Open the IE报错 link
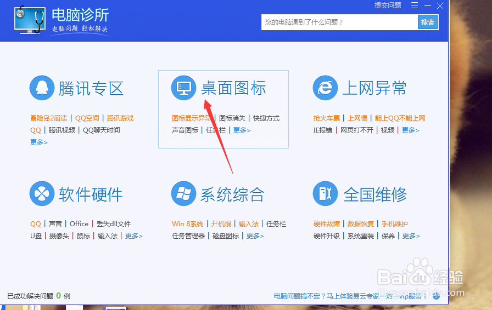The height and width of the screenshot is (310, 492). pyautogui.click(x=322, y=130)
